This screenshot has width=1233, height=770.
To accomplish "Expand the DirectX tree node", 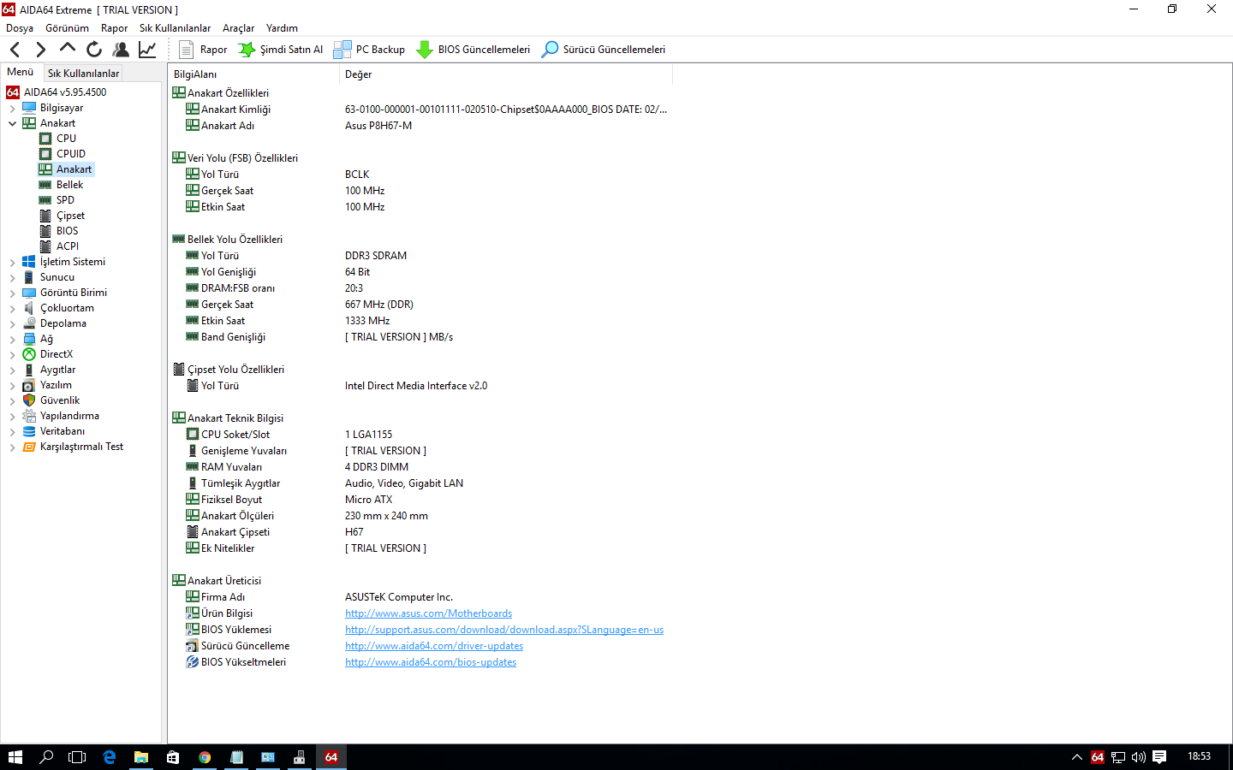I will 13,355.
